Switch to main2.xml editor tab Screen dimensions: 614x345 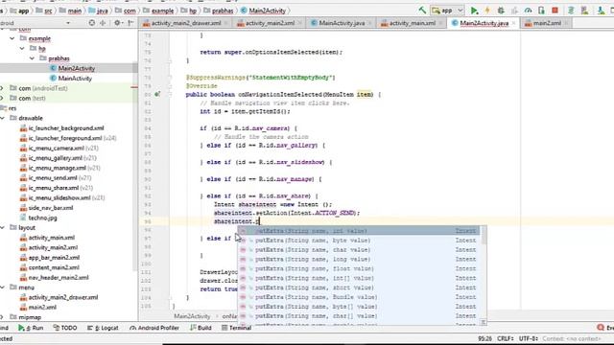(x=547, y=23)
